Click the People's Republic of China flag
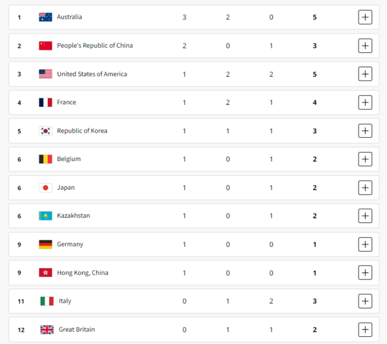This screenshot has height=344, width=387. [x=45, y=46]
